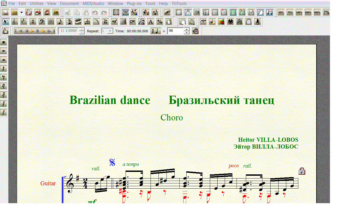Set zoom to 75%
The height and width of the screenshot is (224, 350).
(x=290, y=12)
